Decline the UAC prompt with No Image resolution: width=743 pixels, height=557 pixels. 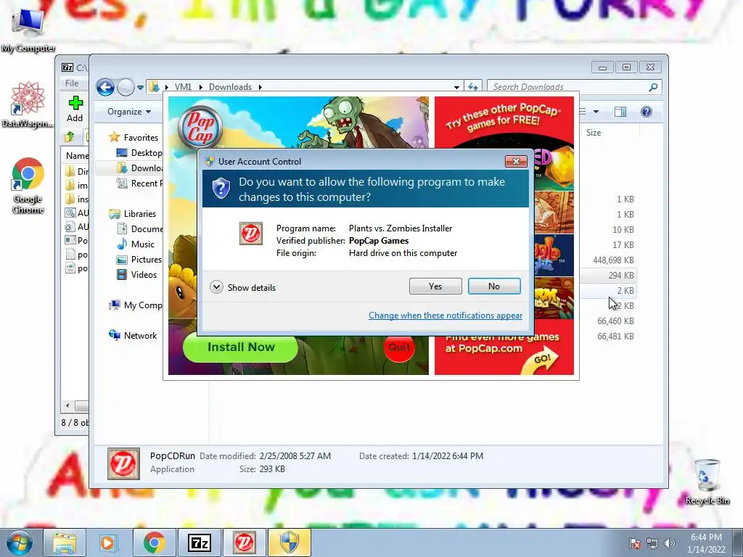[x=493, y=286]
